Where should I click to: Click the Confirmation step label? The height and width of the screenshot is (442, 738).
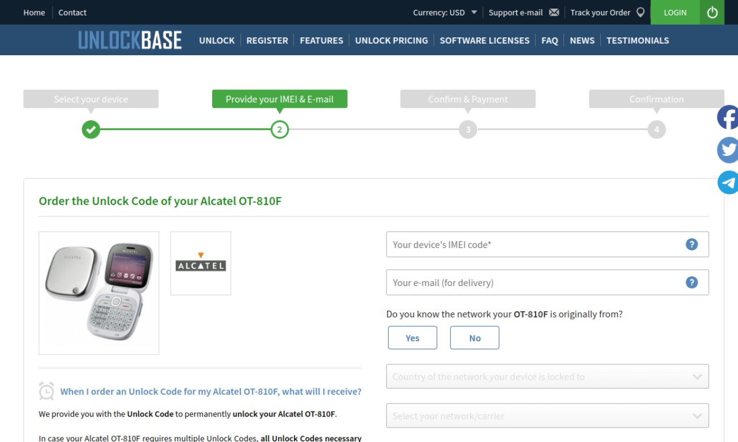[657, 99]
